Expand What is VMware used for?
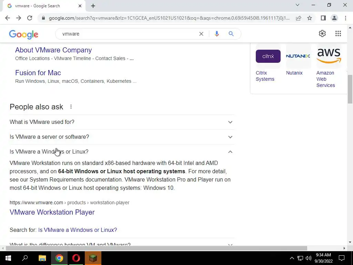This screenshot has height=265, width=353. [x=122, y=122]
